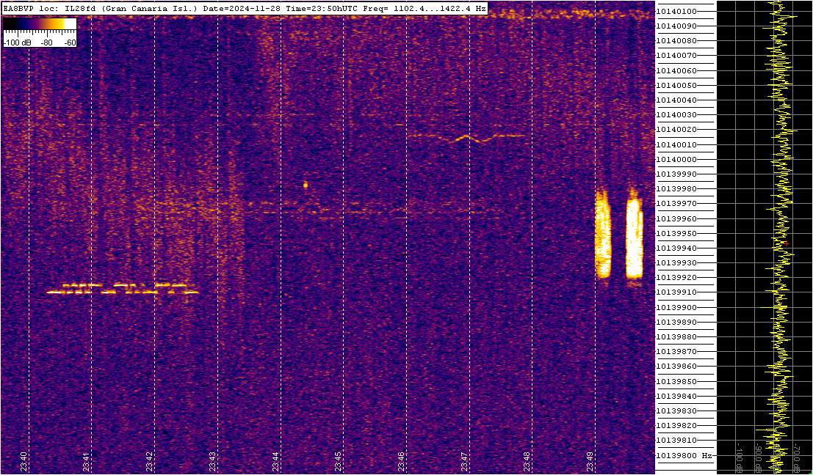Click the 10139800 Hz frequency scale label

click(x=684, y=455)
